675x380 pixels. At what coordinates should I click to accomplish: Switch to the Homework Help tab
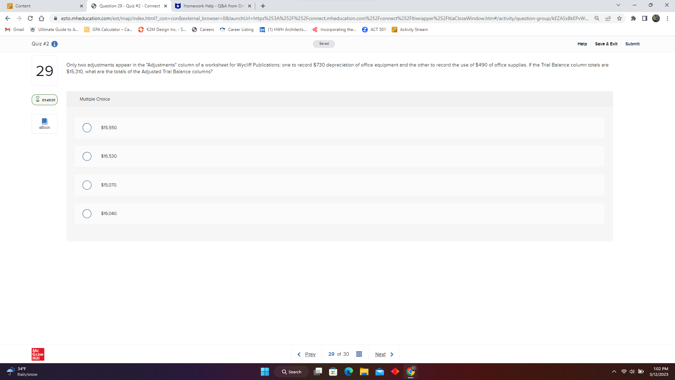(211, 6)
